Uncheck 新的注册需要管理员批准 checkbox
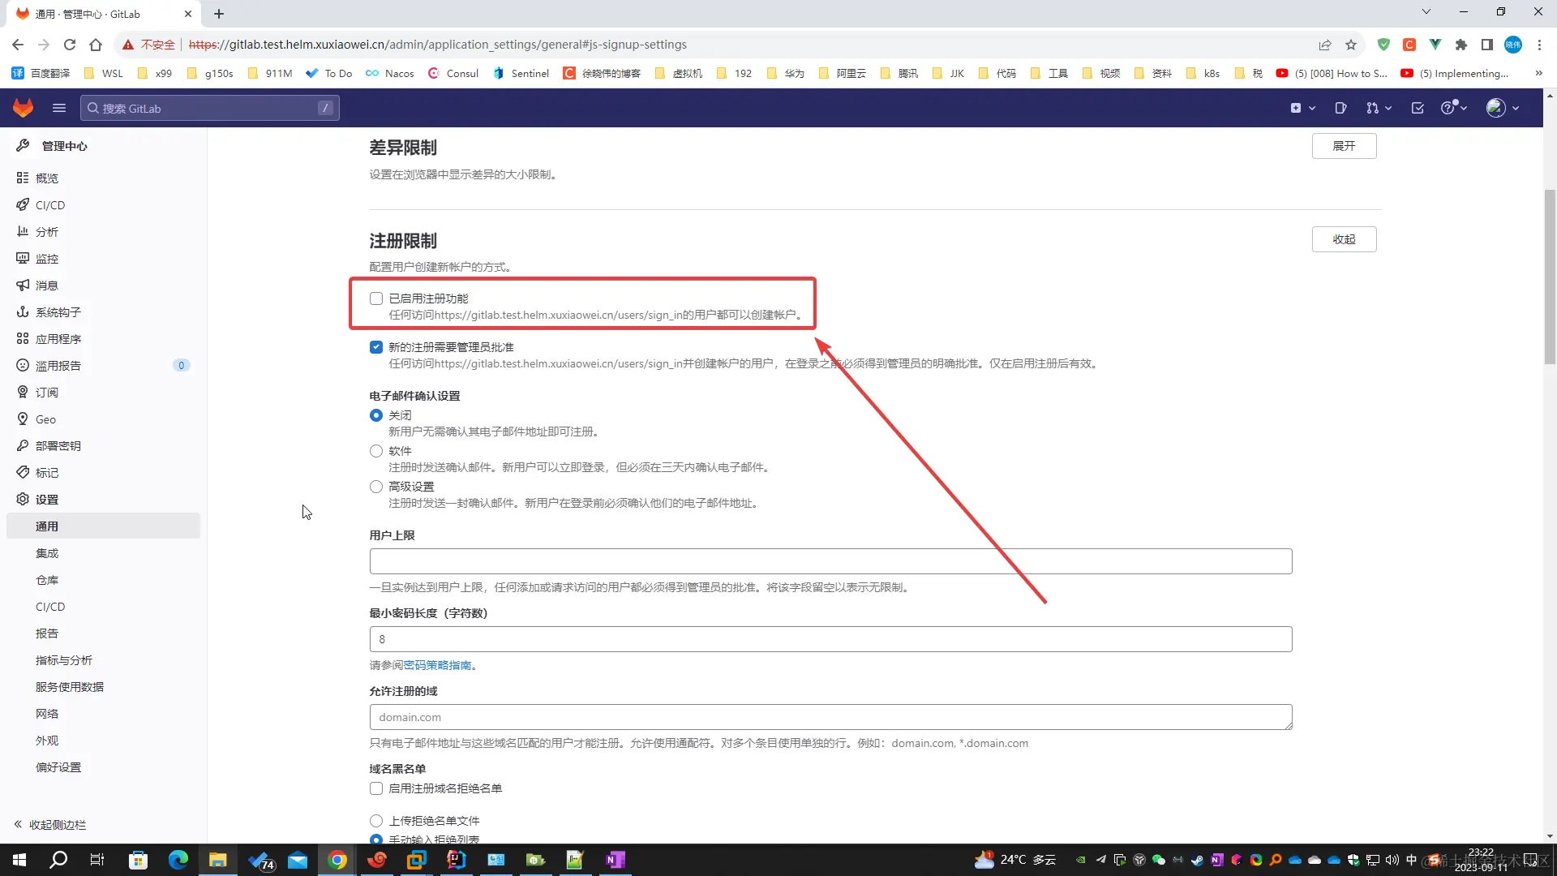The image size is (1557, 876). (x=376, y=347)
